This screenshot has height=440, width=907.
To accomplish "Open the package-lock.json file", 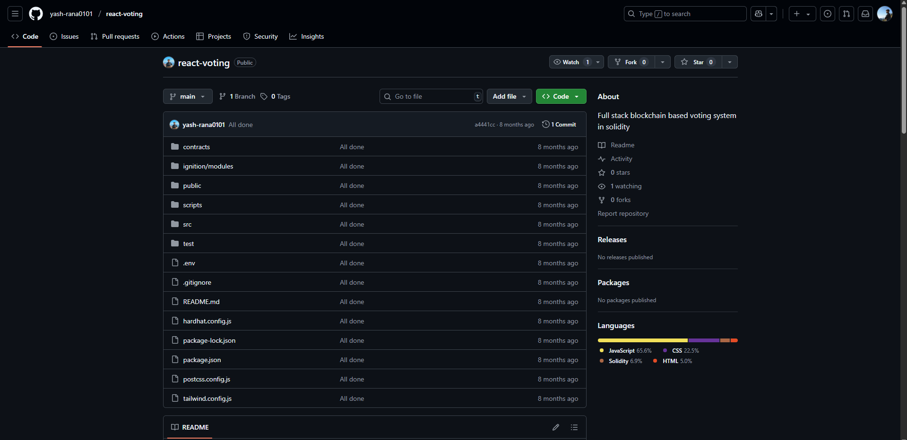I will (209, 340).
